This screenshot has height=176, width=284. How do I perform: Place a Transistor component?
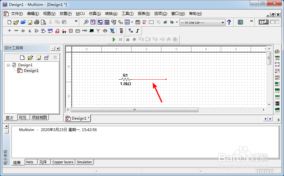point(30,31)
